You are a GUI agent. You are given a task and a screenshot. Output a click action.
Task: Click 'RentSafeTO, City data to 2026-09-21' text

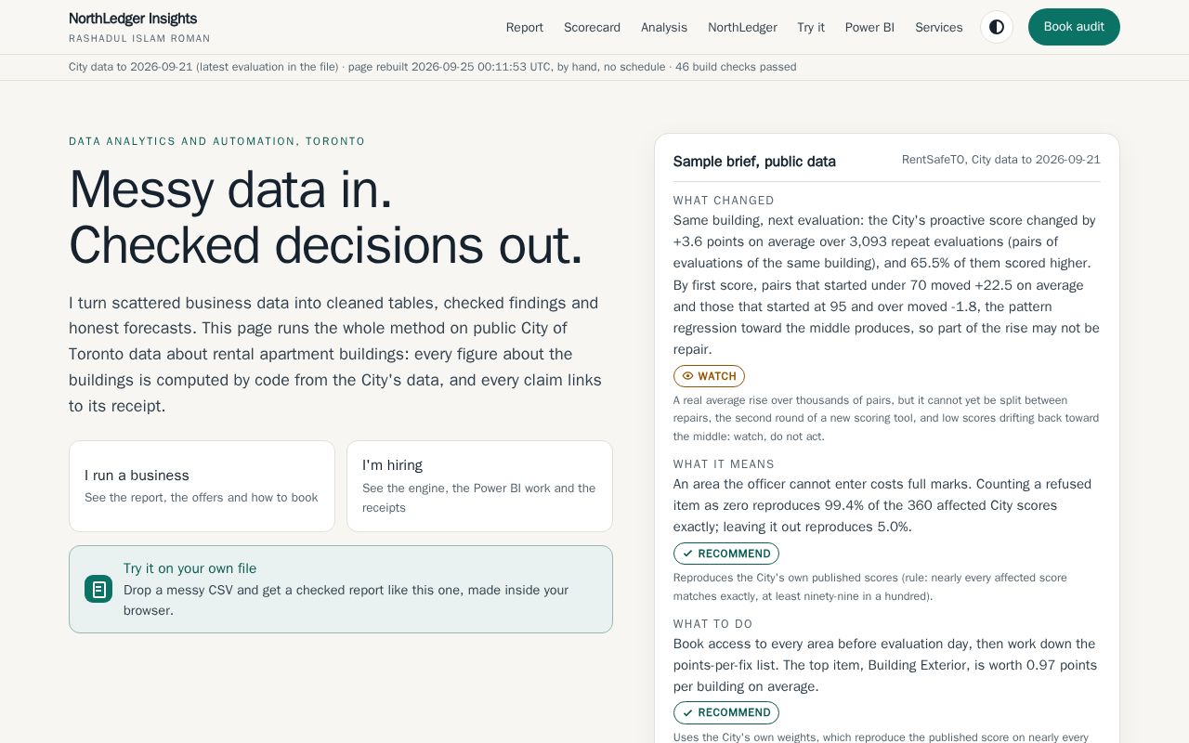tap(1001, 160)
